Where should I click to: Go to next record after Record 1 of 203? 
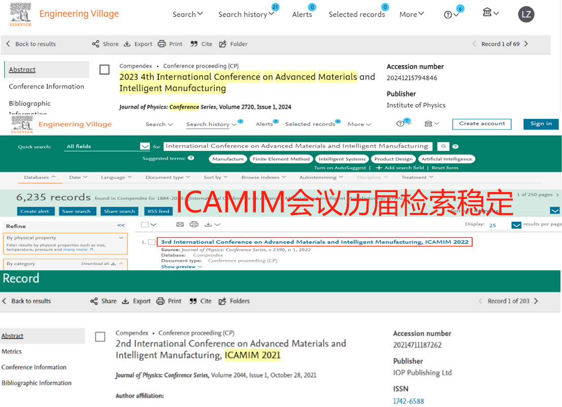tap(536, 301)
